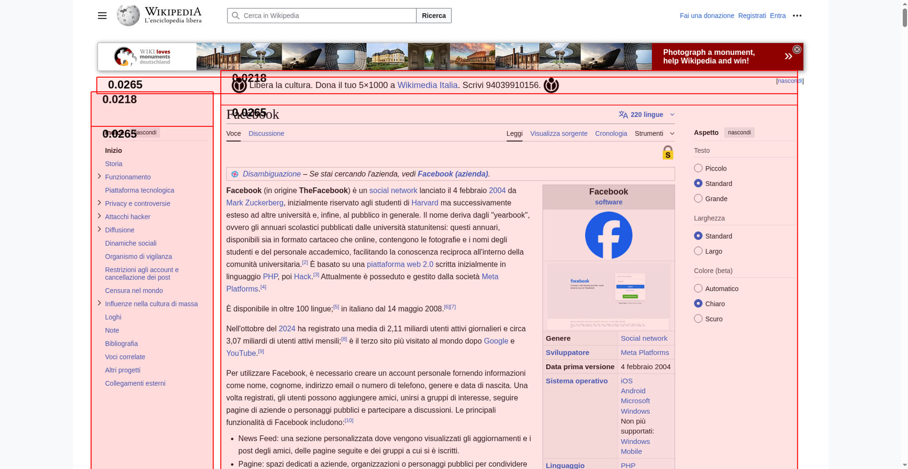Viewport: 908px width, 469px height.
Task: Expand Attacchi hacker section
Action: point(99,216)
